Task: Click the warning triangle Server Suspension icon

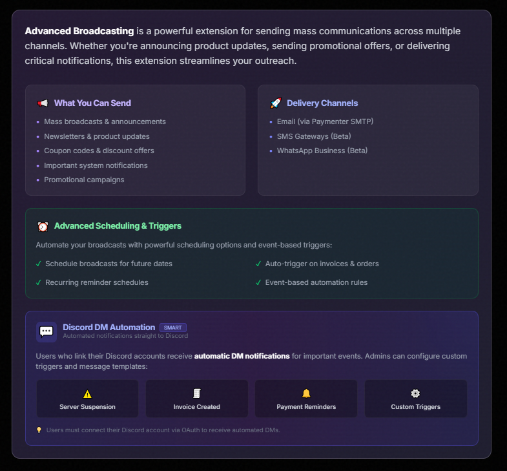Action: click(87, 393)
